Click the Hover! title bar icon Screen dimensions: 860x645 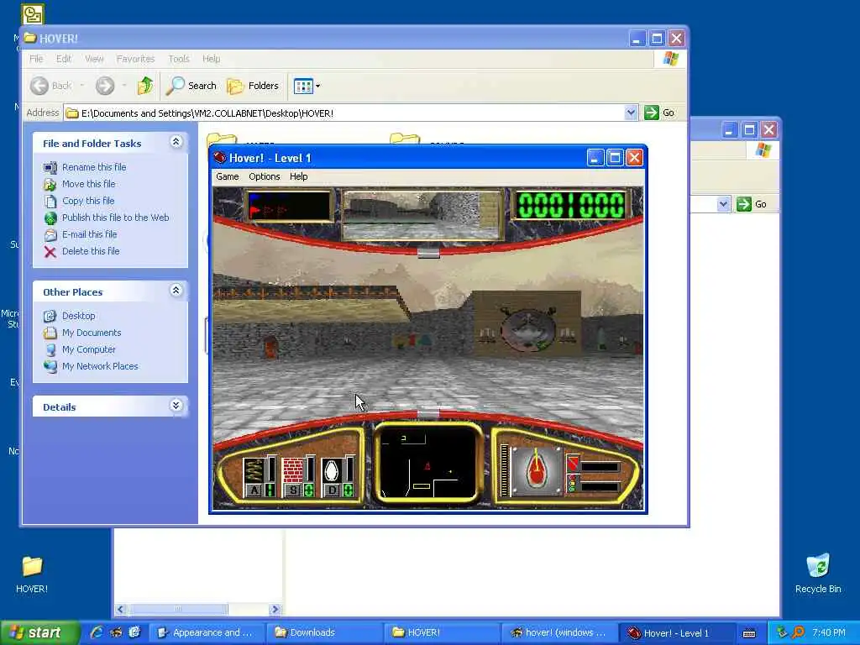220,158
